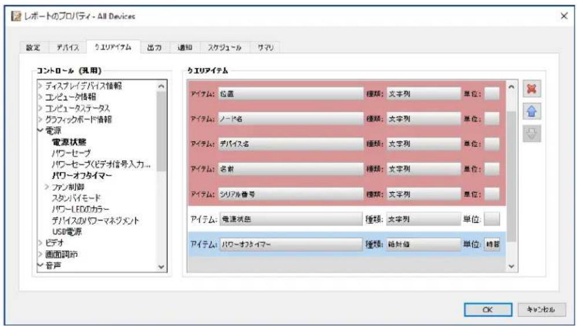Select パワーセーブ in control tree
Image resolution: width=577 pixels, height=326 pixels.
tap(71, 153)
